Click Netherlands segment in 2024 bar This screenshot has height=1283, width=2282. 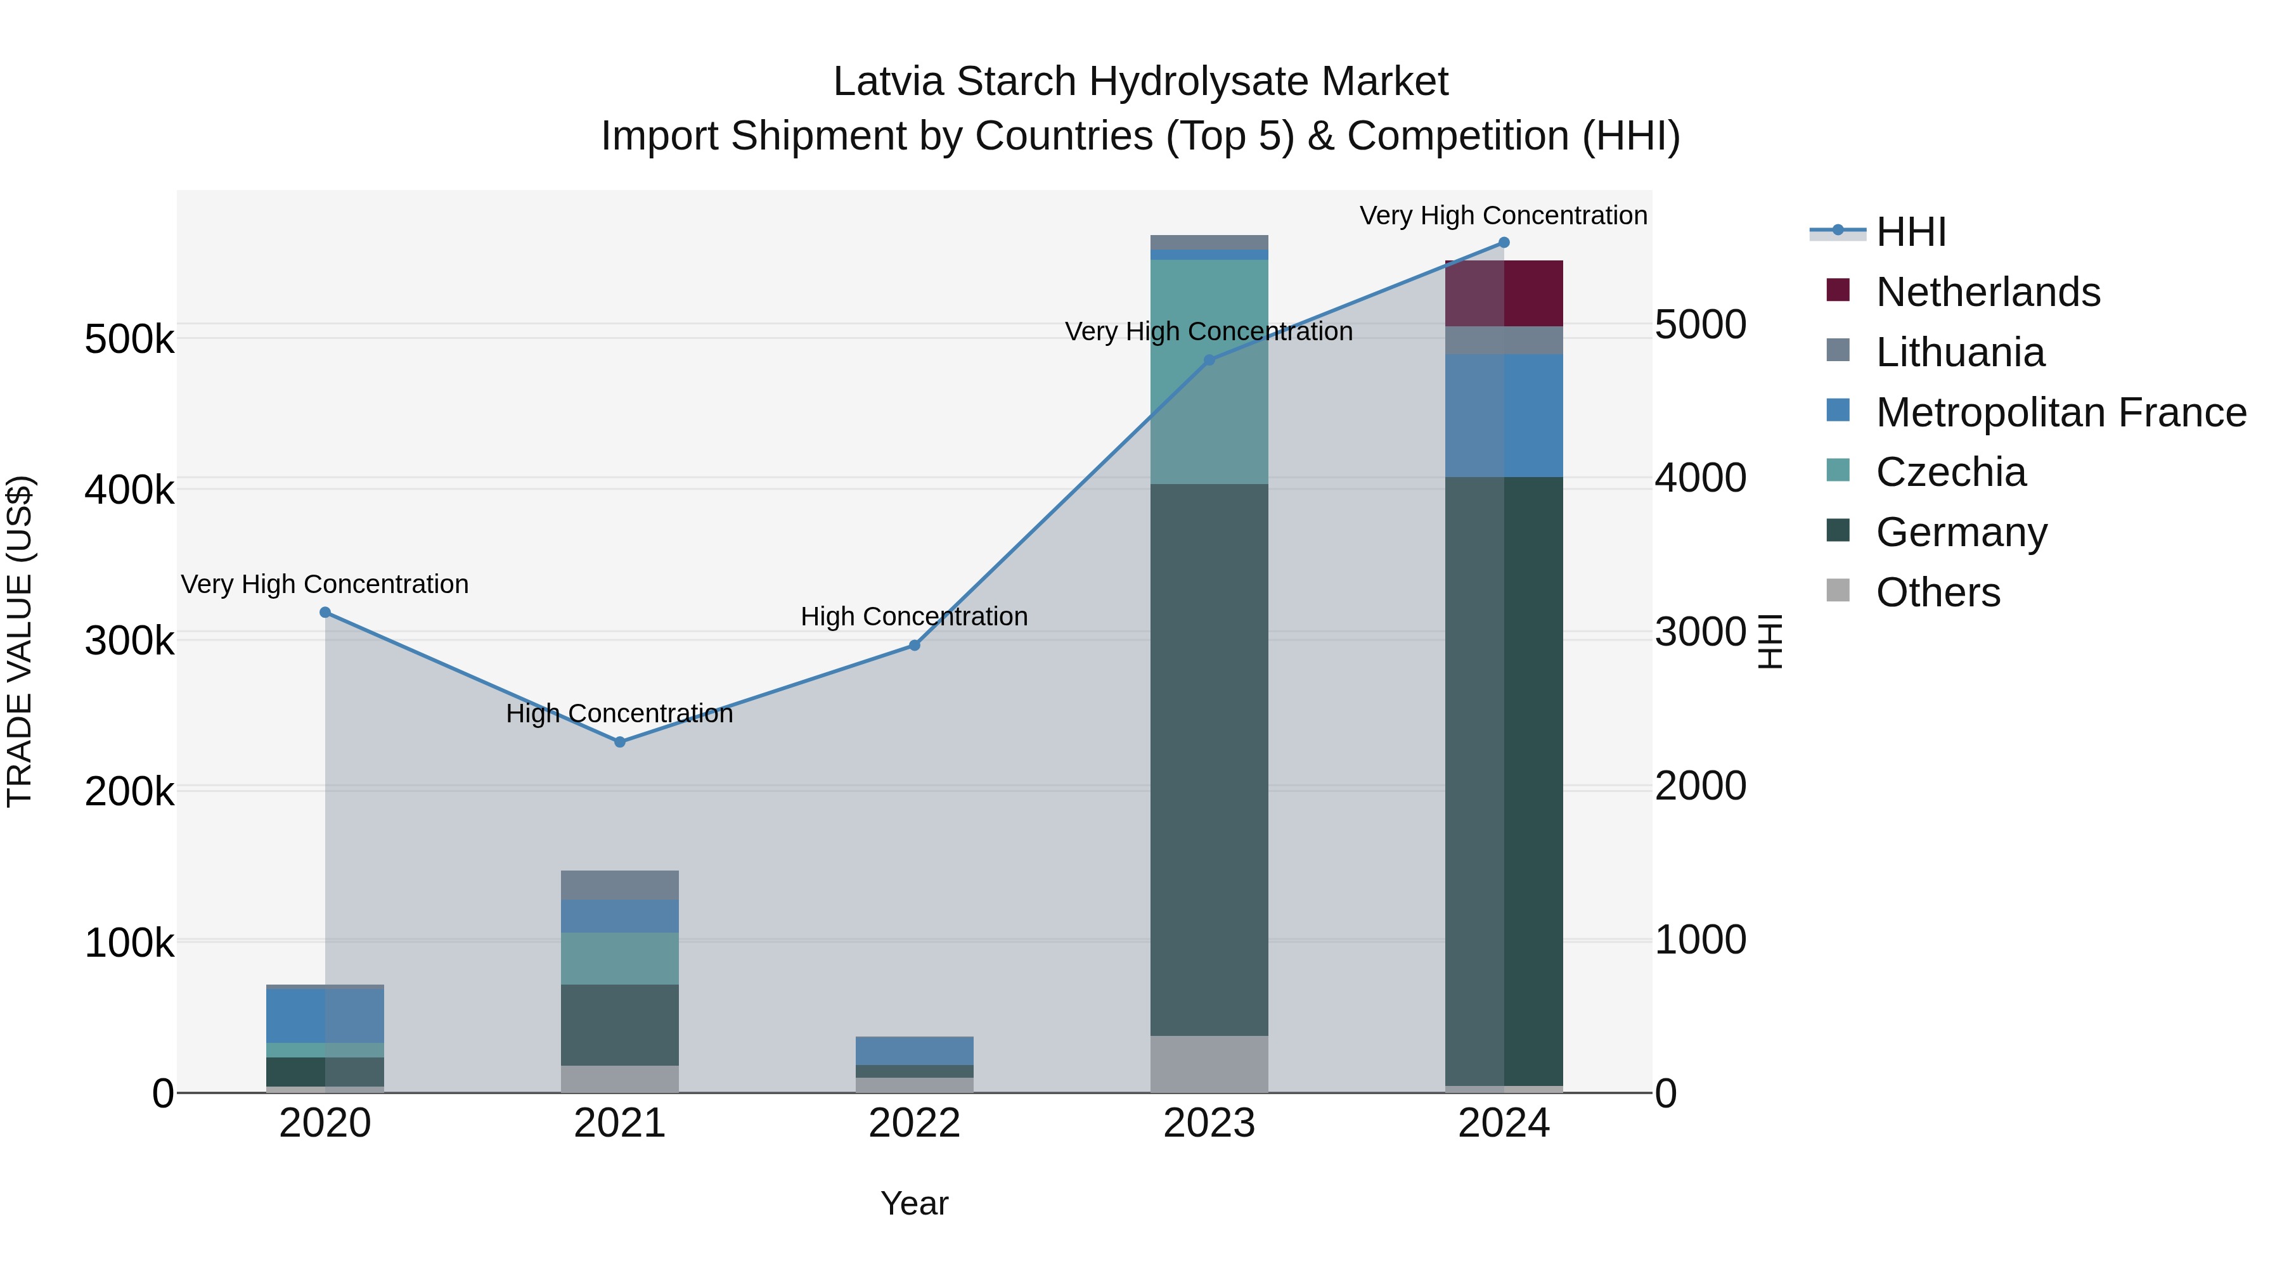pos(1504,294)
